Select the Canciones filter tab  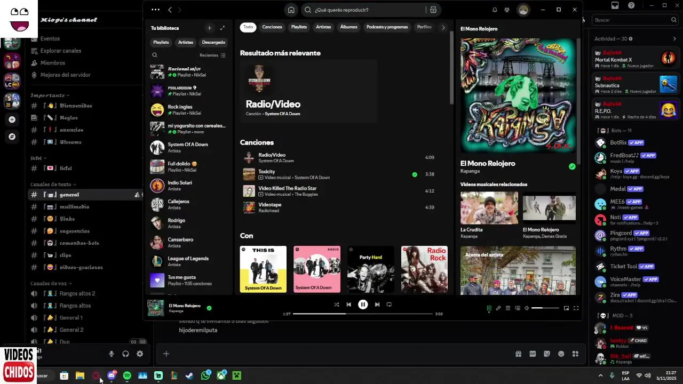(272, 27)
